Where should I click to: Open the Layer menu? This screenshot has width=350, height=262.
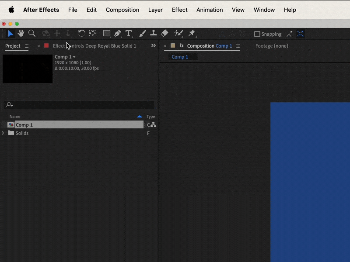click(155, 10)
